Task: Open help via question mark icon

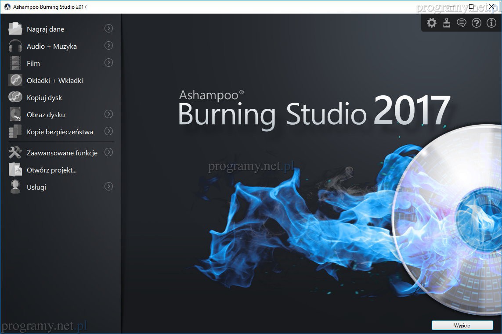Action: 477,23
